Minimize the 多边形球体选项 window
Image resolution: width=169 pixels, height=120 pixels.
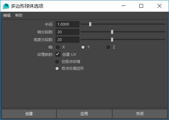[x=123, y=6]
